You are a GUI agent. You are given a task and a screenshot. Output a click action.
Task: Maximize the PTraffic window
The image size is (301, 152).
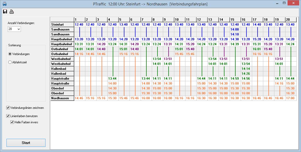pos(284,3)
